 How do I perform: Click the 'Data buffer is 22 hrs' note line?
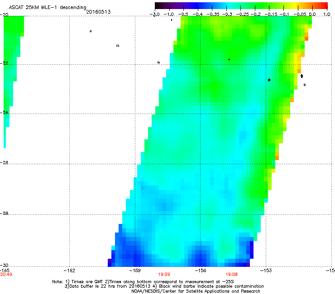[x=164, y=286]
